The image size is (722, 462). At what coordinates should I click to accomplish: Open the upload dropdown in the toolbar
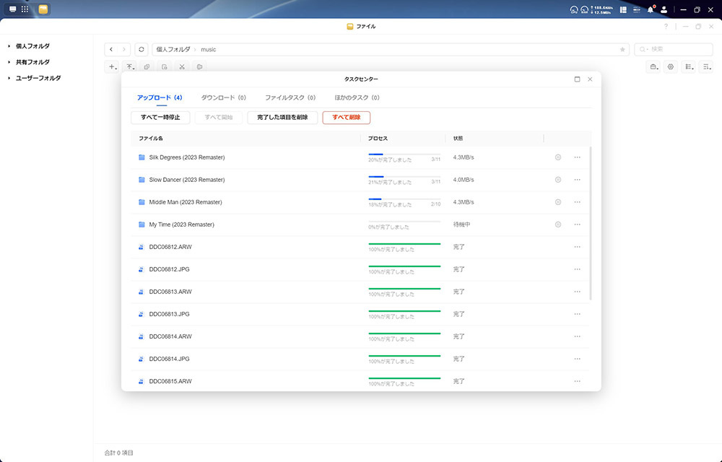point(131,67)
